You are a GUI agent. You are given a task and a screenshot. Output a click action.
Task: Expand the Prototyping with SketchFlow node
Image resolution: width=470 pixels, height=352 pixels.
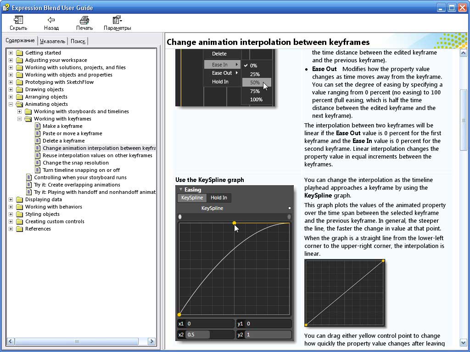[11, 82]
